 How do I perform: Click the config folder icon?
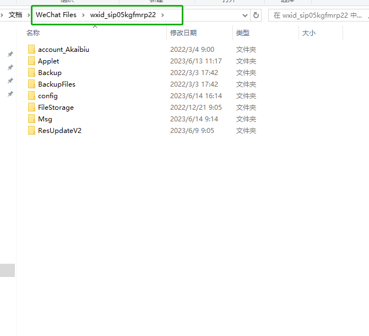coord(32,96)
